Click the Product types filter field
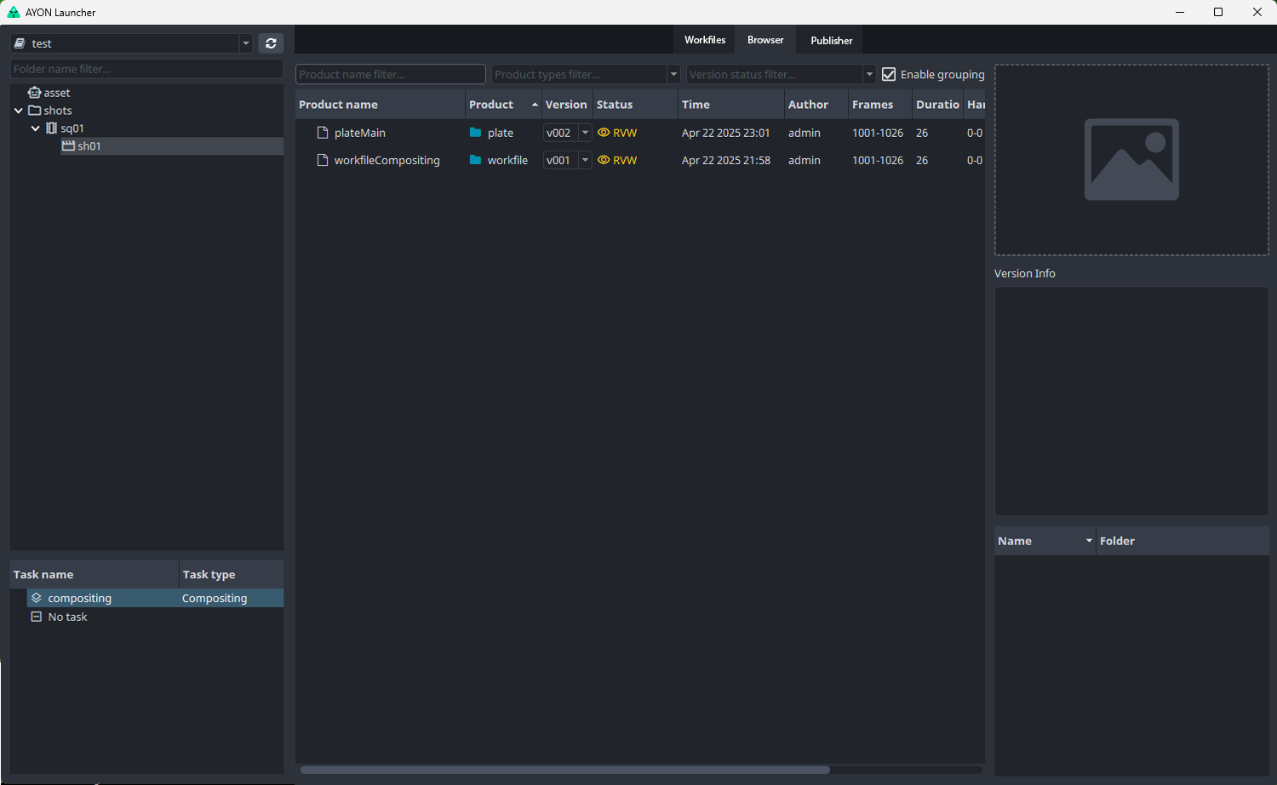 click(580, 75)
